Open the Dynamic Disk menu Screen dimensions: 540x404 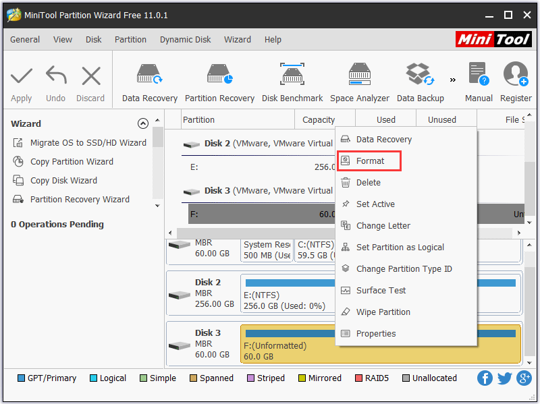click(x=185, y=40)
